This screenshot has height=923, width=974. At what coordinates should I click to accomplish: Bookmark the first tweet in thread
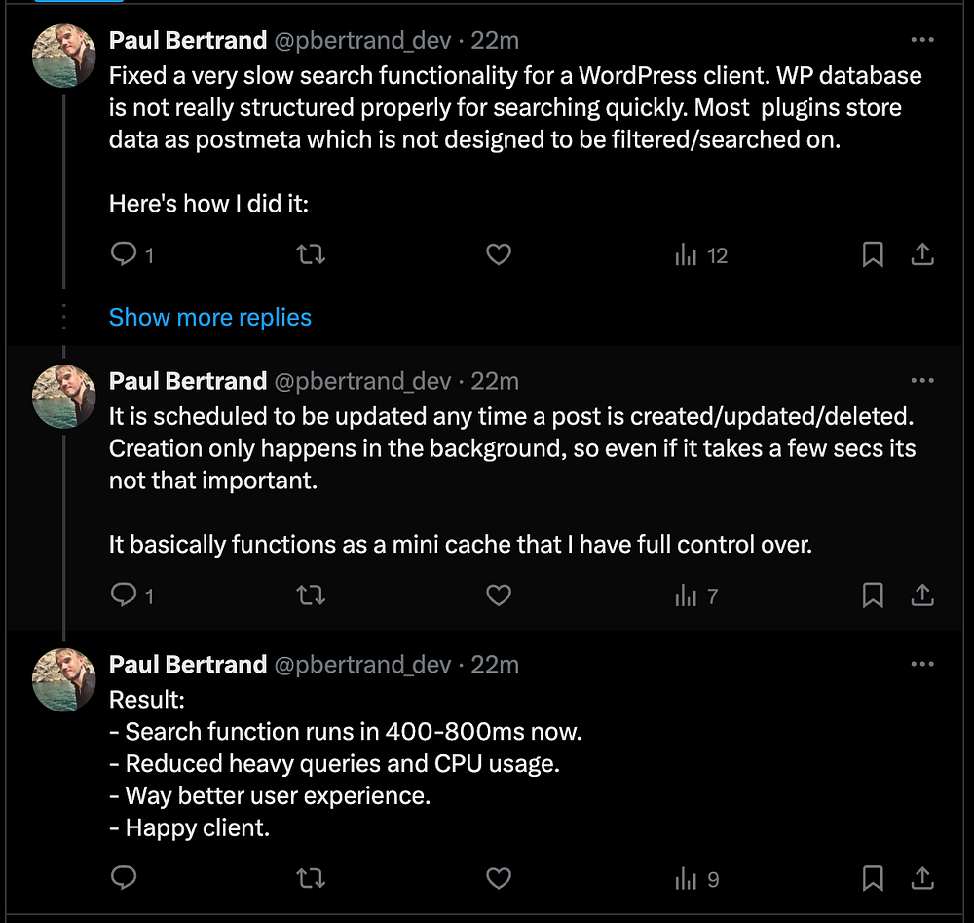tap(873, 255)
